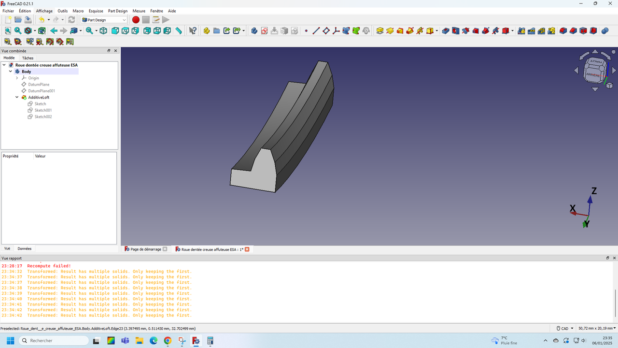Image resolution: width=618 pixels, height=348 pixels.
Task: Open the Part Design workbench selector
Action: tap(104, 20)
